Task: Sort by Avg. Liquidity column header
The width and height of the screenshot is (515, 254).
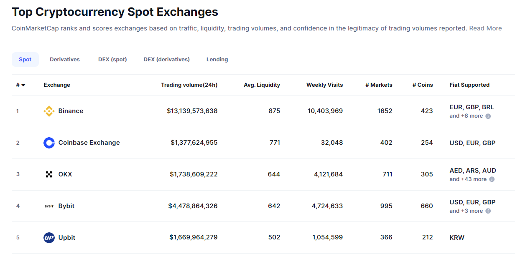Action: pyautogui.click(x=262, y=85)
